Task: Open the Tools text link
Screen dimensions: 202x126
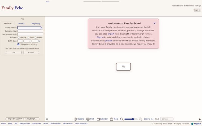Action: click(x=116, y=119)
